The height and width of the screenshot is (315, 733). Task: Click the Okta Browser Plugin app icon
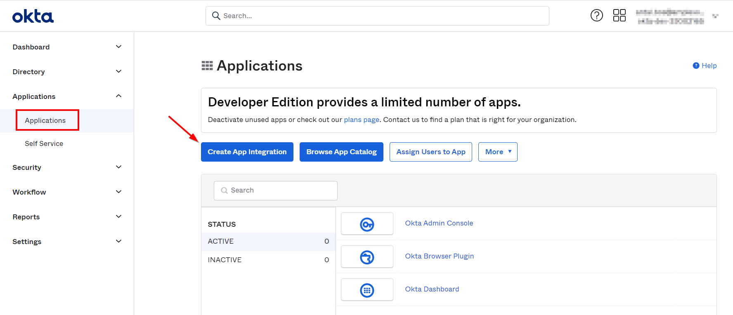pos(367,257)
